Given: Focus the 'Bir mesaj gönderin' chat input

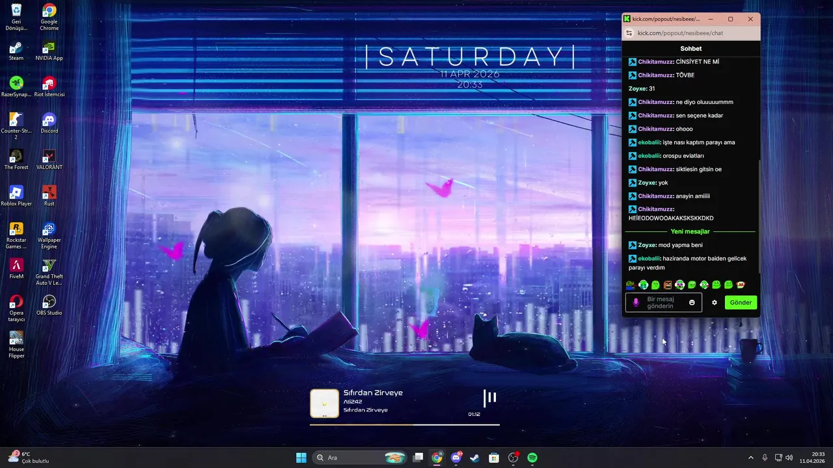Looking at the screenshot, I should click(664, 302).
